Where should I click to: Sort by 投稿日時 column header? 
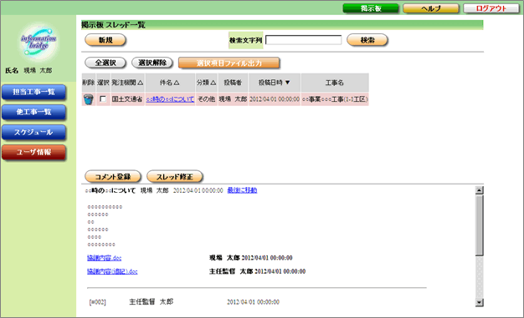click(275, 83)
